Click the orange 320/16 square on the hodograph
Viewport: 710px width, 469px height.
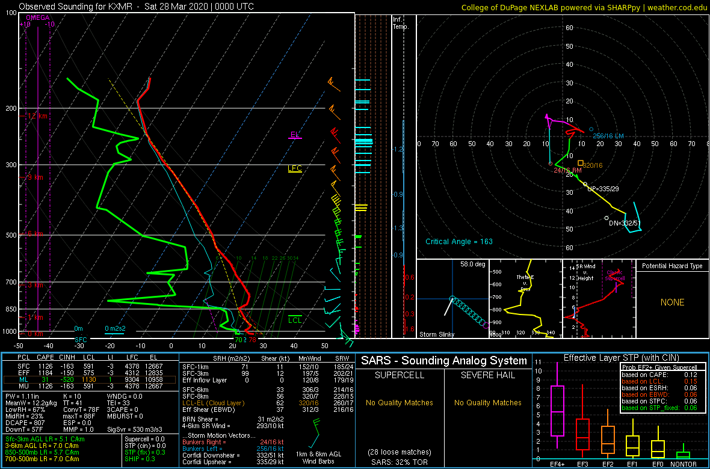(x=581, y=162)
